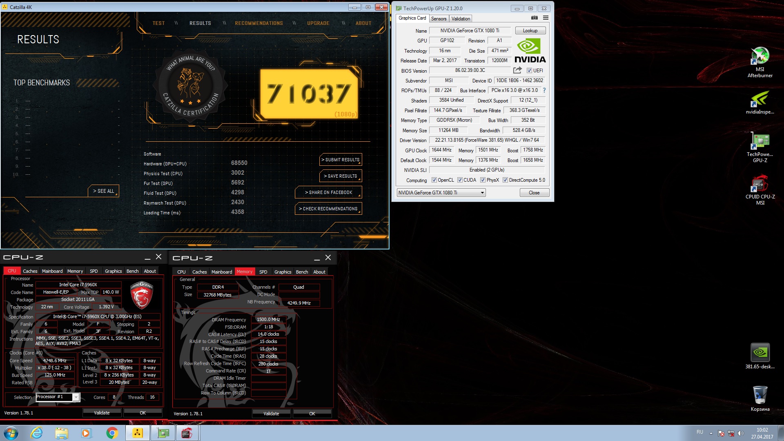784x441 pixels.
Task: Open the MSI Afterburner desktop shortcut
Action: click(x=760, y=62)
